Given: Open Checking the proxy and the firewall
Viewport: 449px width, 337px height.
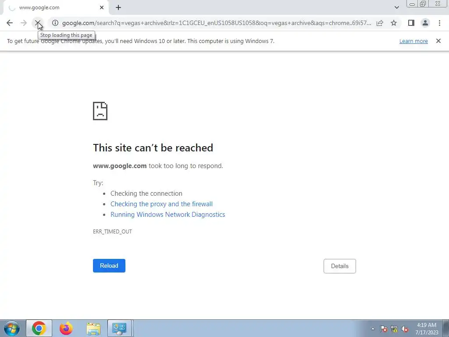Looking at the screenshot, I should 161,204.
